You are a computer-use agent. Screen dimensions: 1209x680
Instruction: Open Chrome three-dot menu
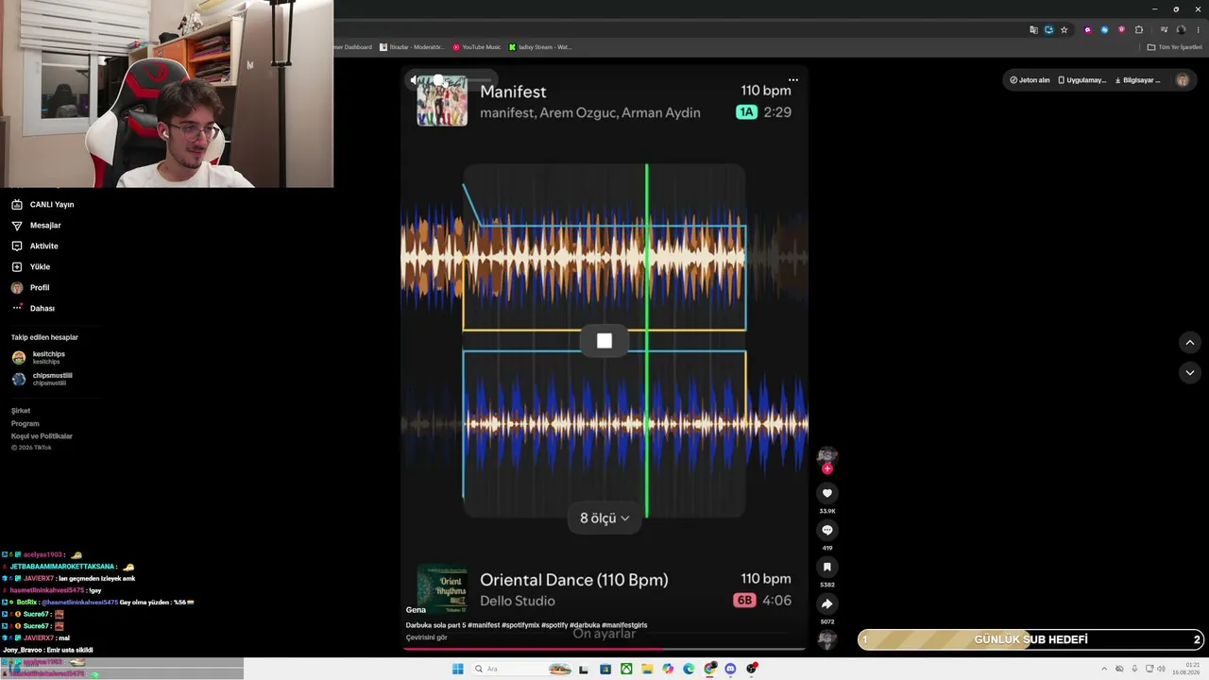pos(1198,29)
